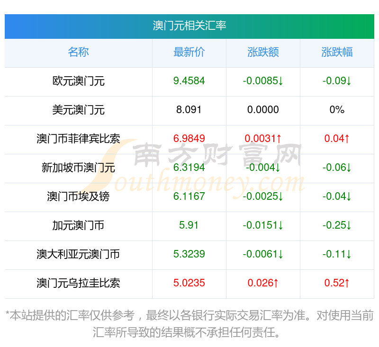379x347 pixels.
Task: Click the disclaimer text below the table
Action: coord(189,324)
